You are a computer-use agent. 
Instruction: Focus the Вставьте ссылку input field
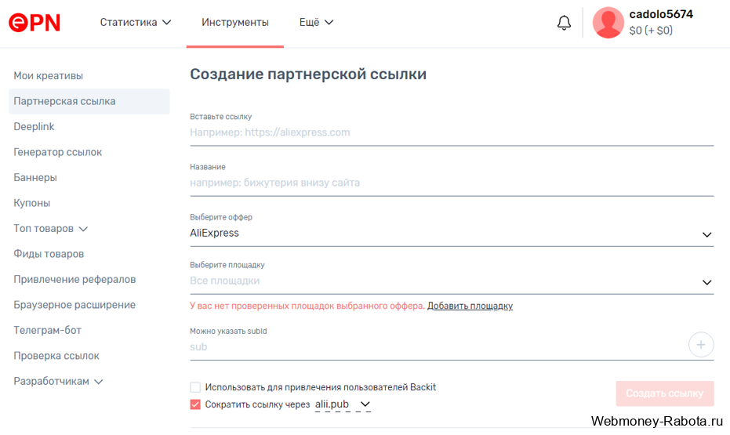(452, 132)
